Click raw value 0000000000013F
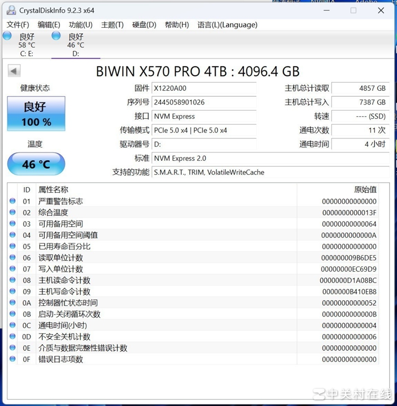The width and height of the screenshot is (397, 406). [x=349, y=212]
